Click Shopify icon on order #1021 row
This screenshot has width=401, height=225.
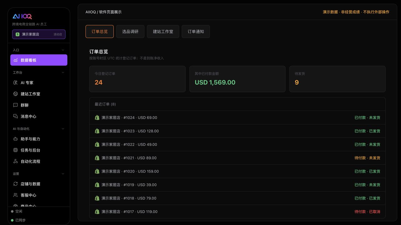click(x=97, y=158)
